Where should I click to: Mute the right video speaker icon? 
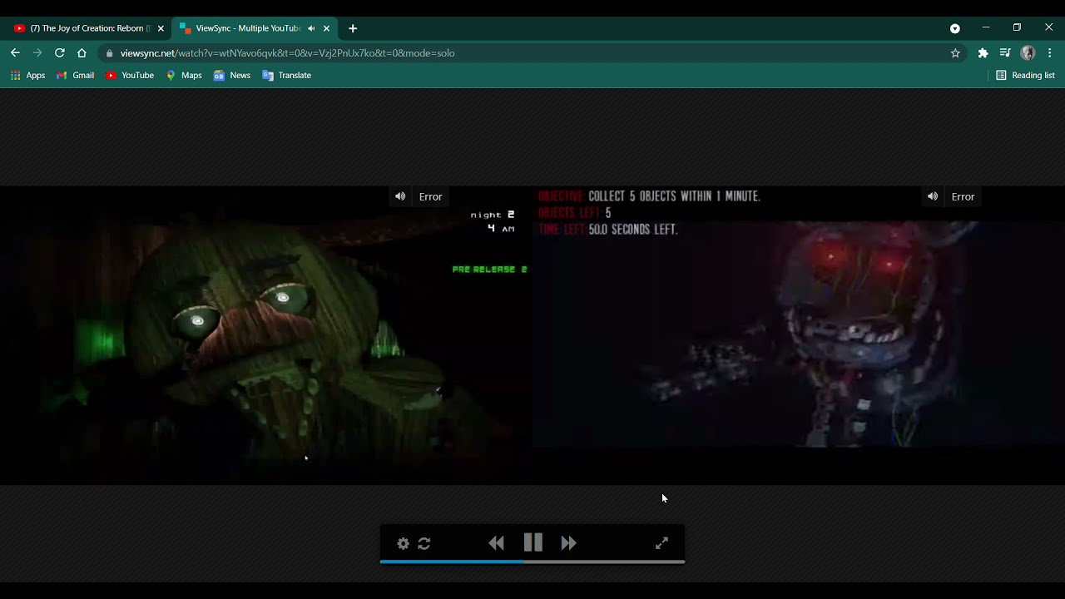pyautogui.click(x=933, y=196)
